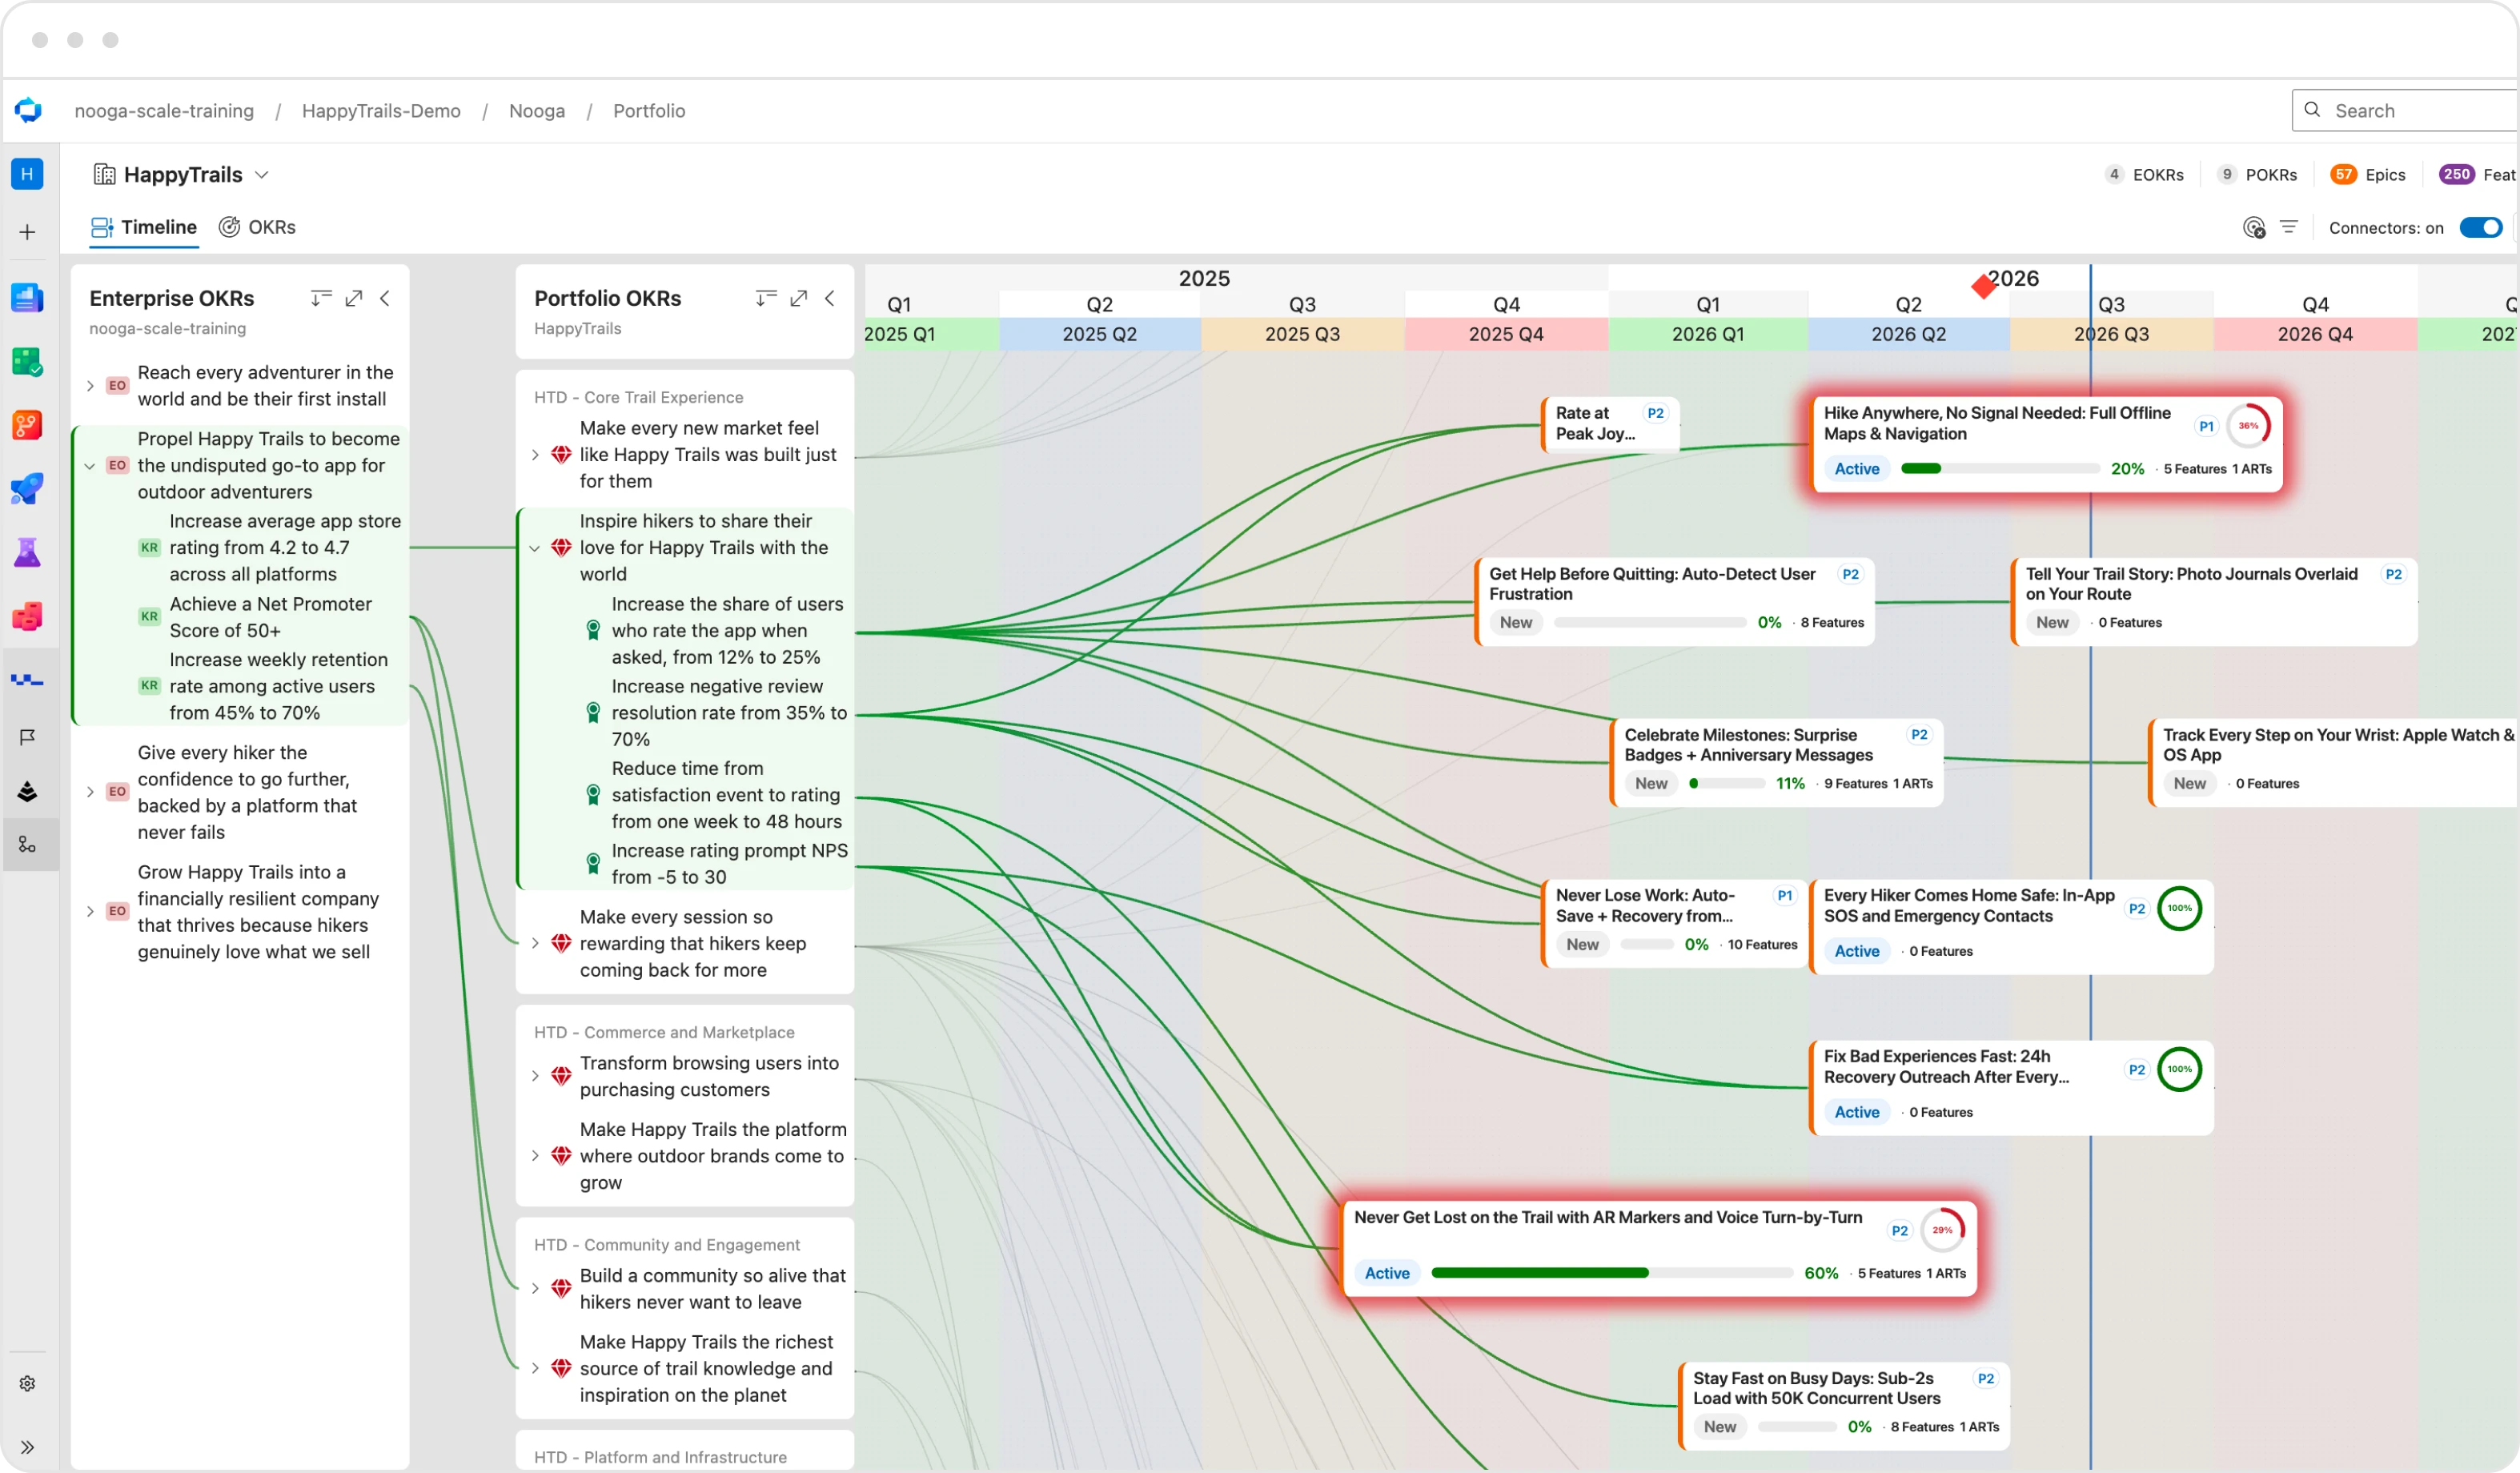Click the Azure DevOps logo
This screenshot has height=1473, width=2520.
28,110
